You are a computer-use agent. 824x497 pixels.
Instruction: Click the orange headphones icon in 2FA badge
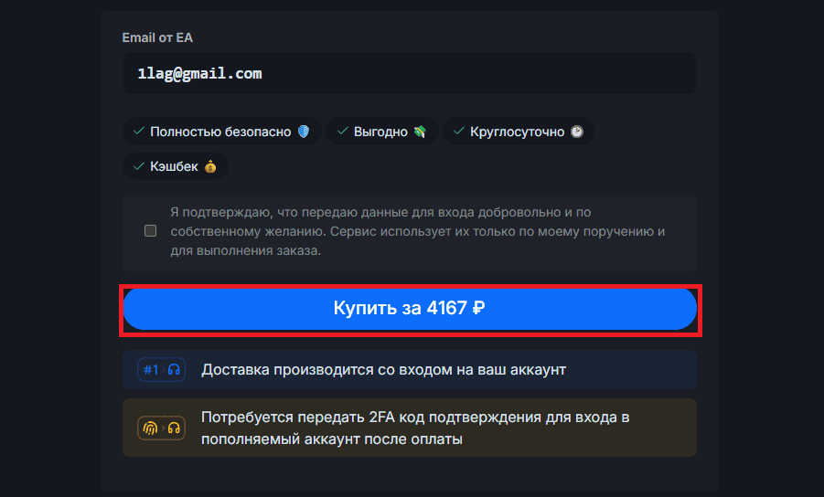(174, 428)
